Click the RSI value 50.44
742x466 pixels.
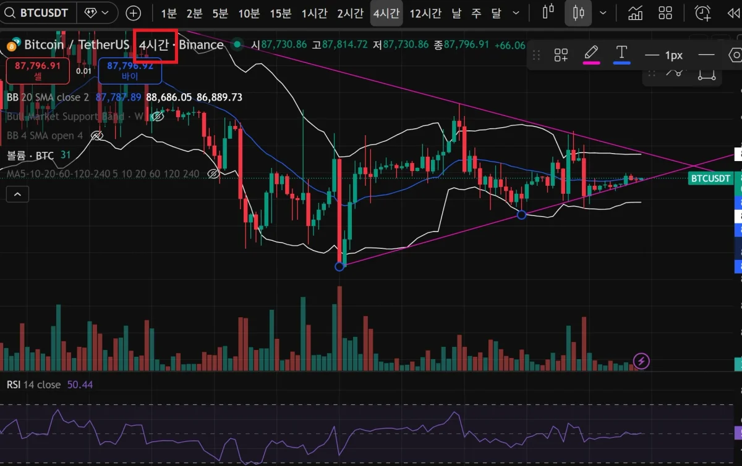coord(80,385)
